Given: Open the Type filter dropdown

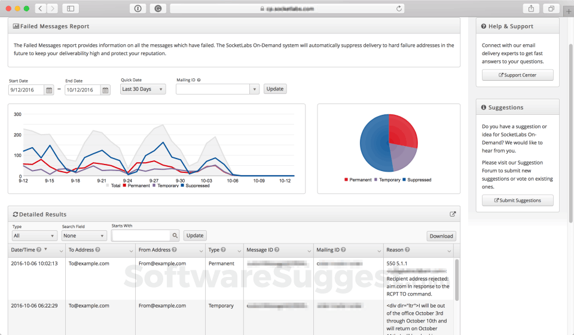Looking at the screenshot, I should [x=34, y=236].
